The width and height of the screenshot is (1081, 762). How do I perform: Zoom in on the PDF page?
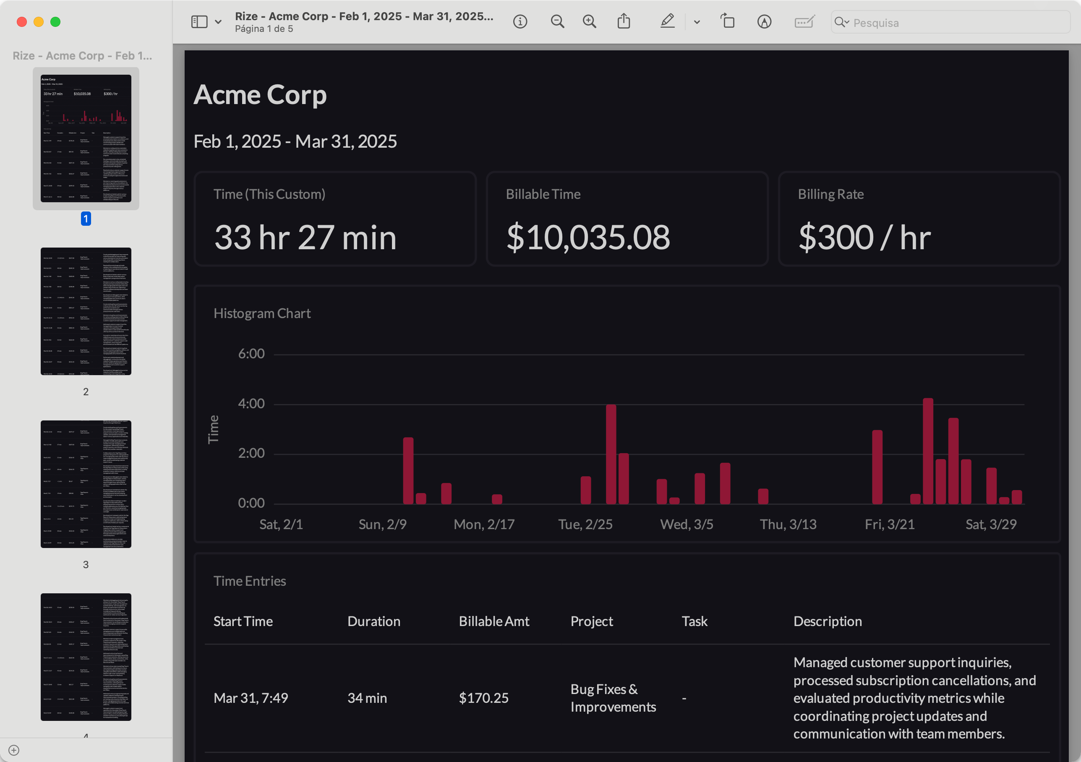point(590,22)
